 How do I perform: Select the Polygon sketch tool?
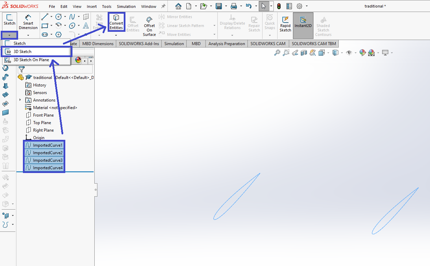tap(59, 34)
